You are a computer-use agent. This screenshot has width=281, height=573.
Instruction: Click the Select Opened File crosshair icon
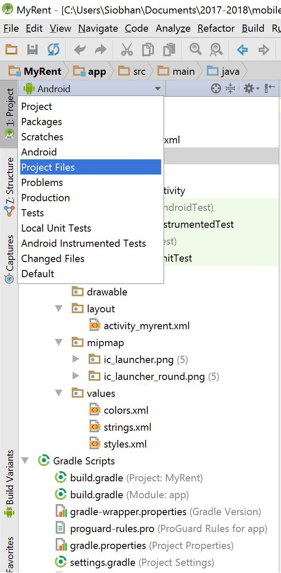(216, 88)
